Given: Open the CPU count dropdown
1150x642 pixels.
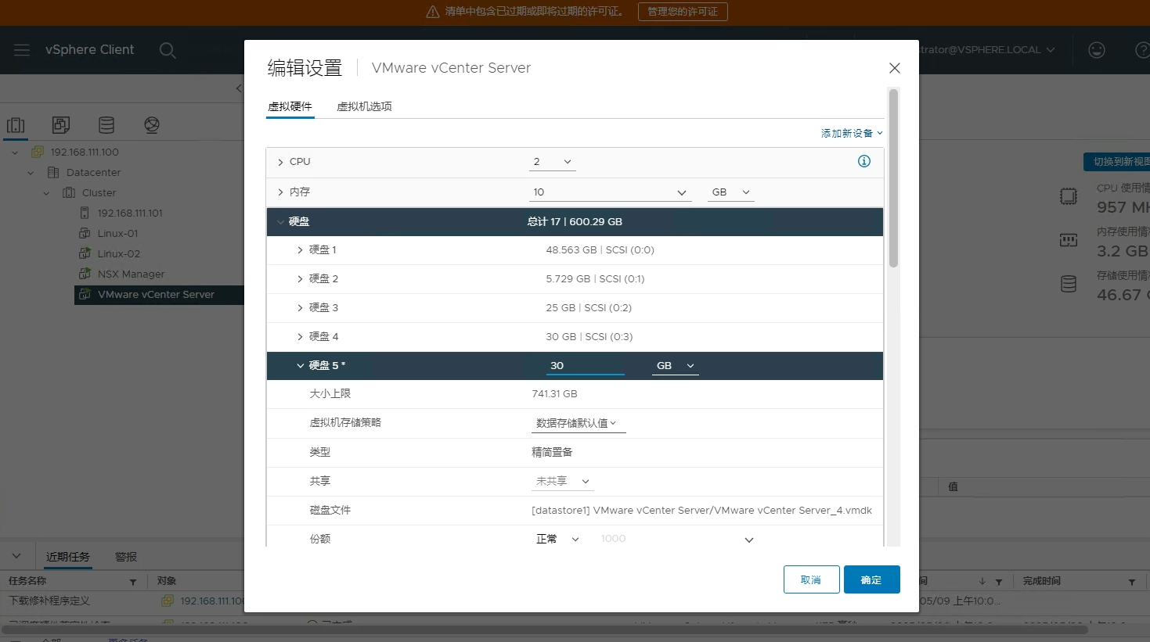Looking at the screenshot, I should (x=553, y=162).
